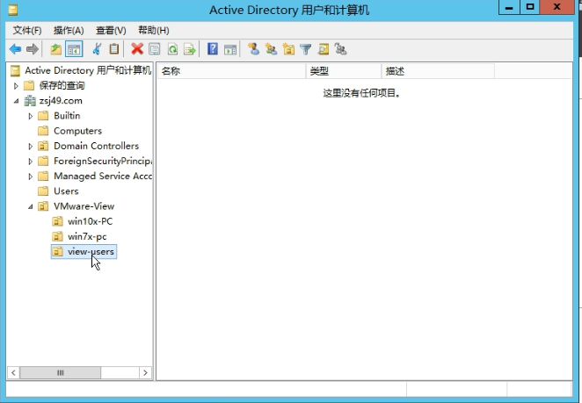The height and width of the screenshot is (403, 582).
Task: Select ForeignSecurityPrincipals in tree
Action: [x=103, y=161]
